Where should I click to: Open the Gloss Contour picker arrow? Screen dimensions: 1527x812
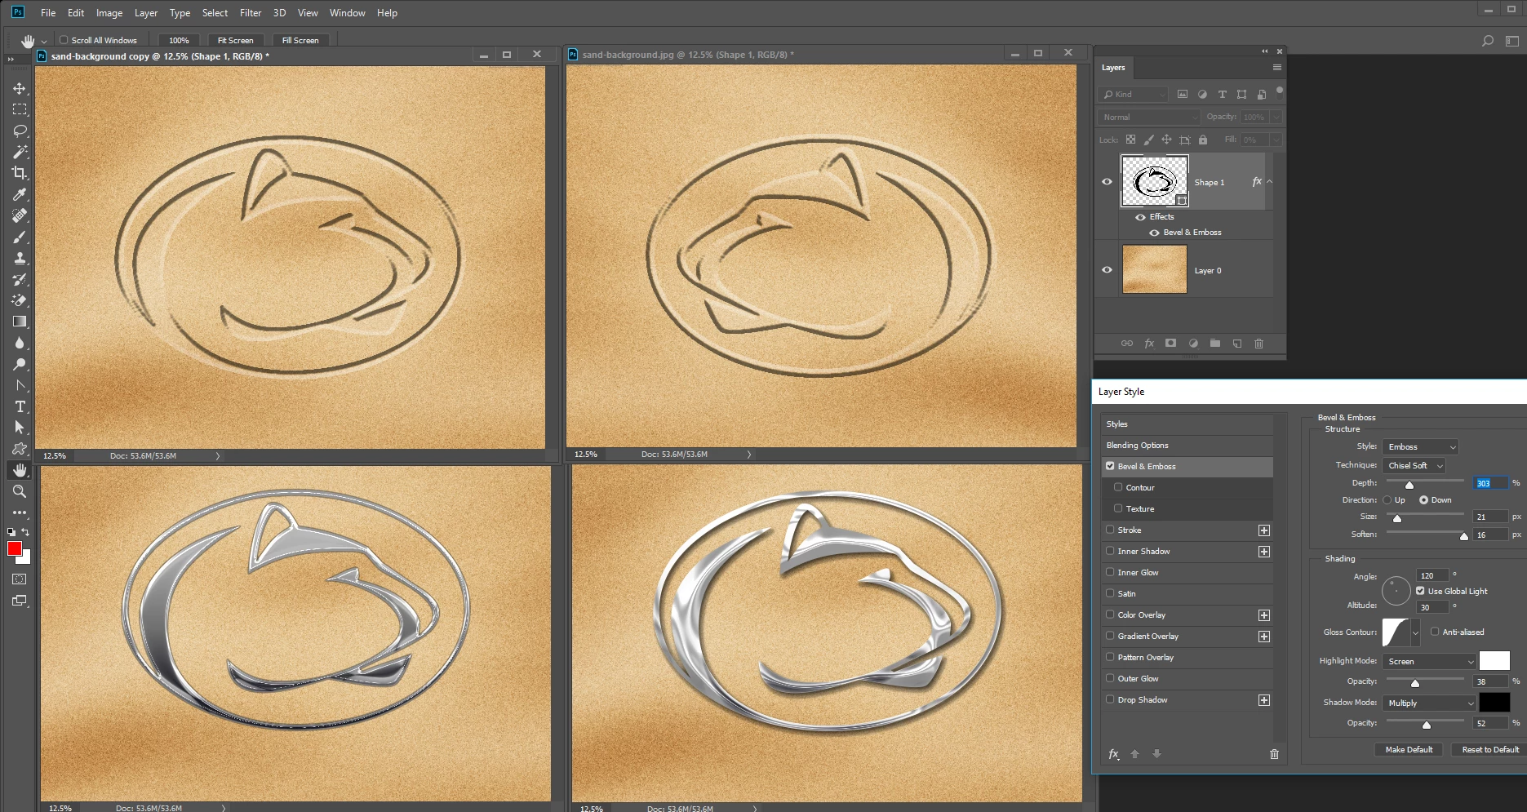point(1415,632)
